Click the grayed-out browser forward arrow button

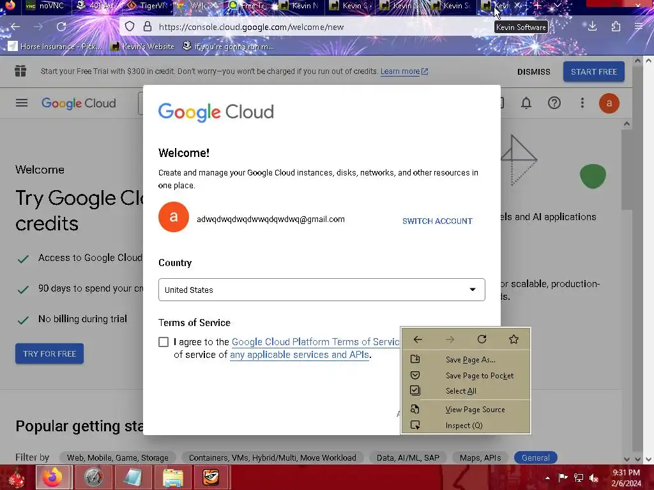click(x=38, y=27)
